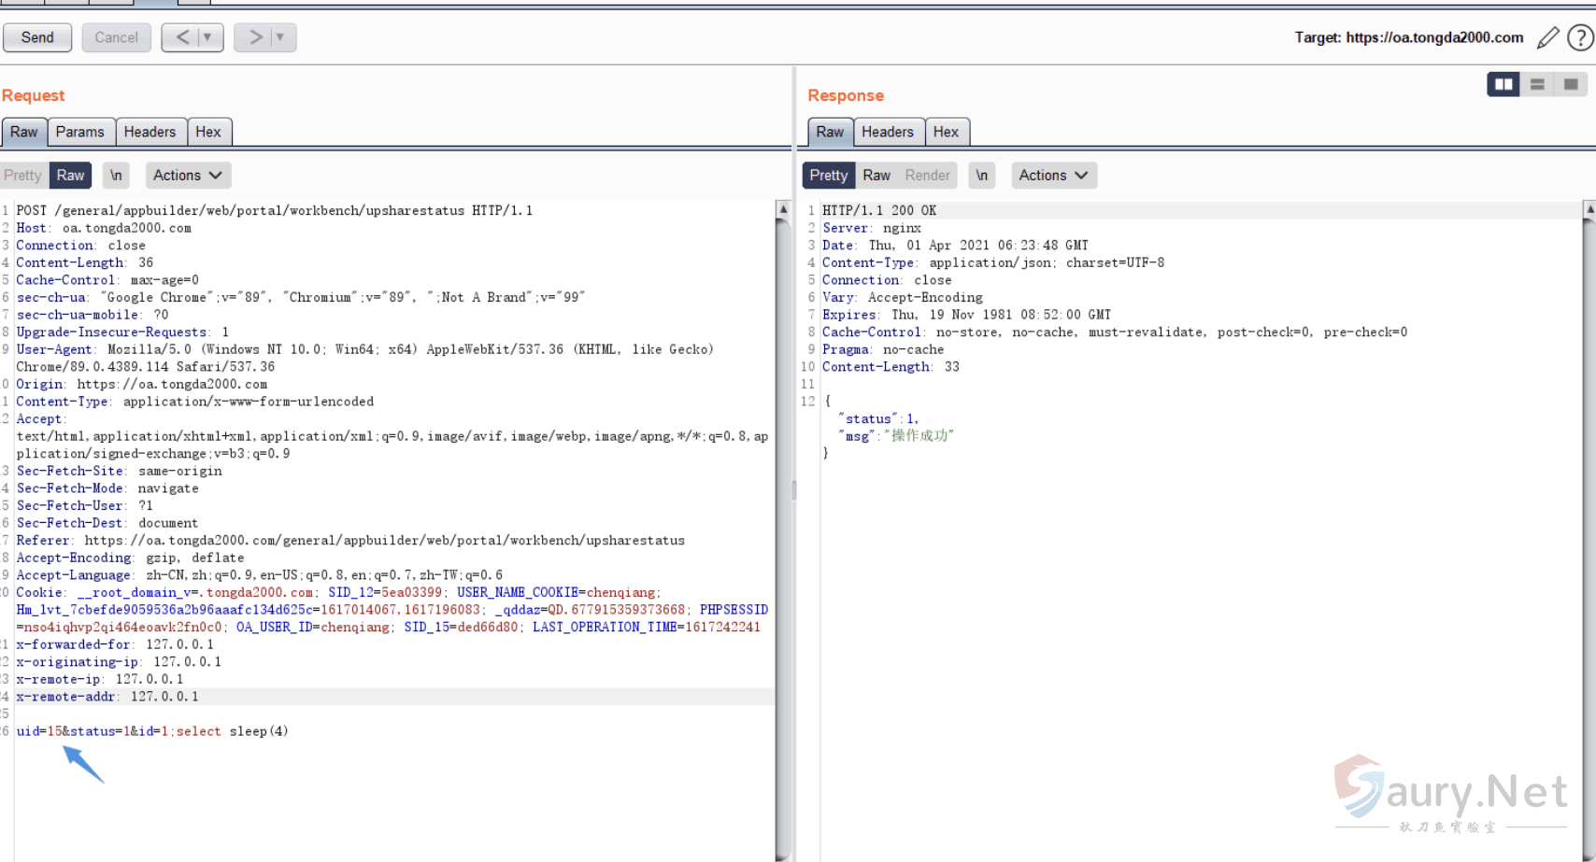
Task: Open the back history dropdown arrow
Action: (x=207, y=37)
